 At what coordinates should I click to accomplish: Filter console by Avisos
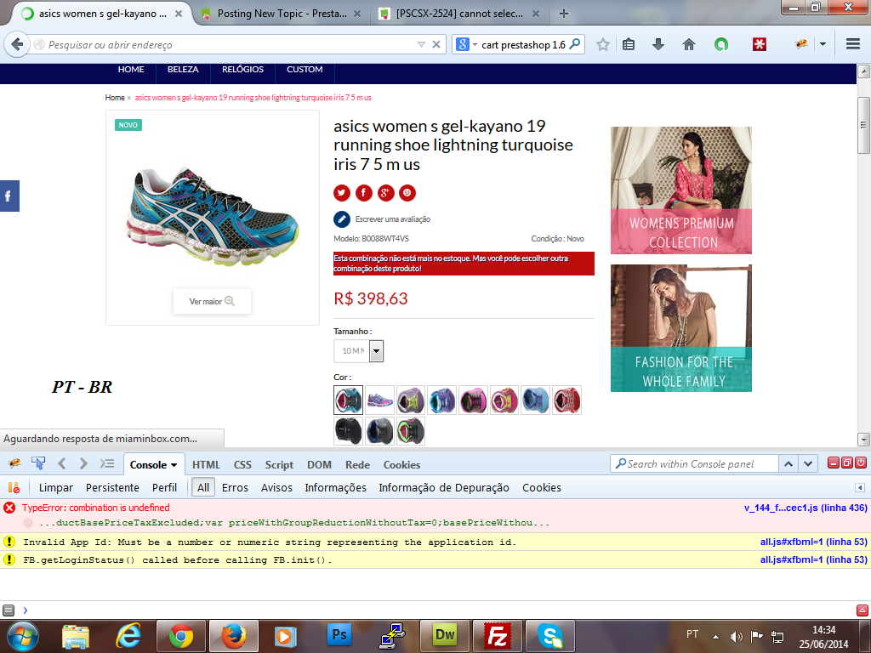(276, 487)
